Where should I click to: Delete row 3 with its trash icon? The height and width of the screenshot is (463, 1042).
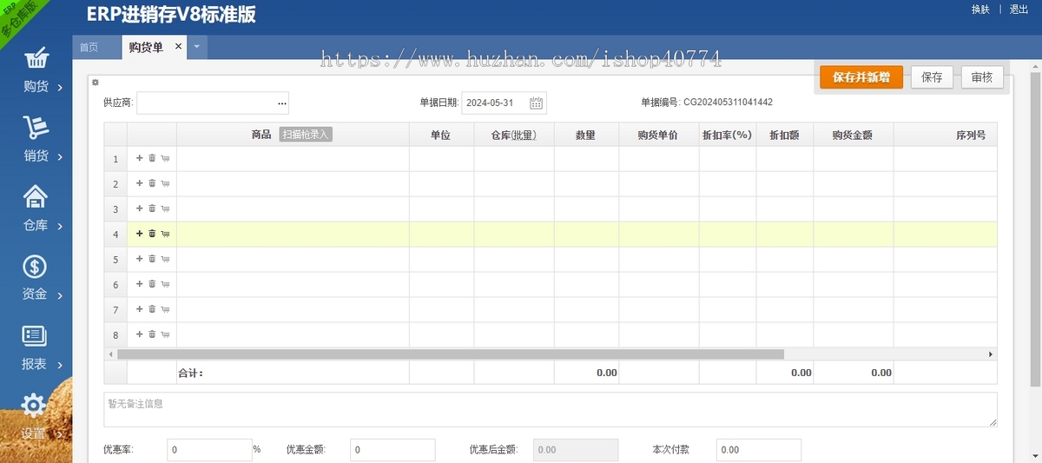coord(152,208)
